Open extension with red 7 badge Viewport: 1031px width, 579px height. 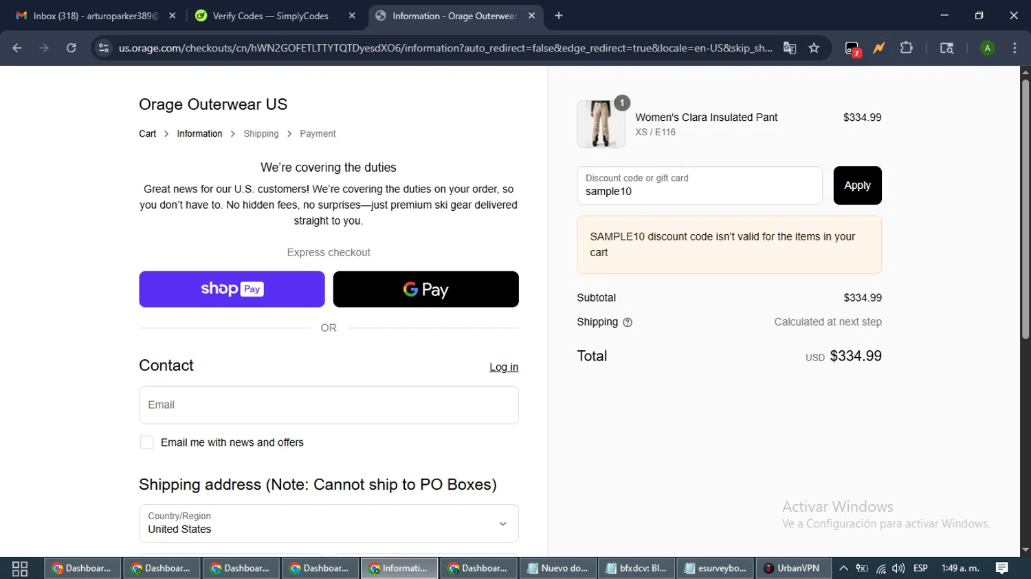[852, 49]
